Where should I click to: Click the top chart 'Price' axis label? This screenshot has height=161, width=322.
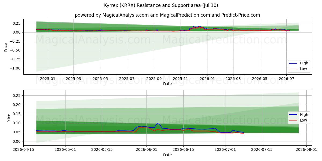pos(6,47)
